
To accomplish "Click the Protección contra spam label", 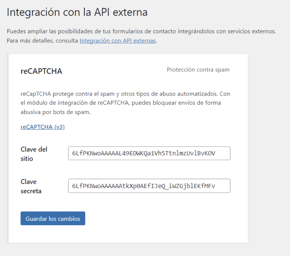I will (198, 70).
